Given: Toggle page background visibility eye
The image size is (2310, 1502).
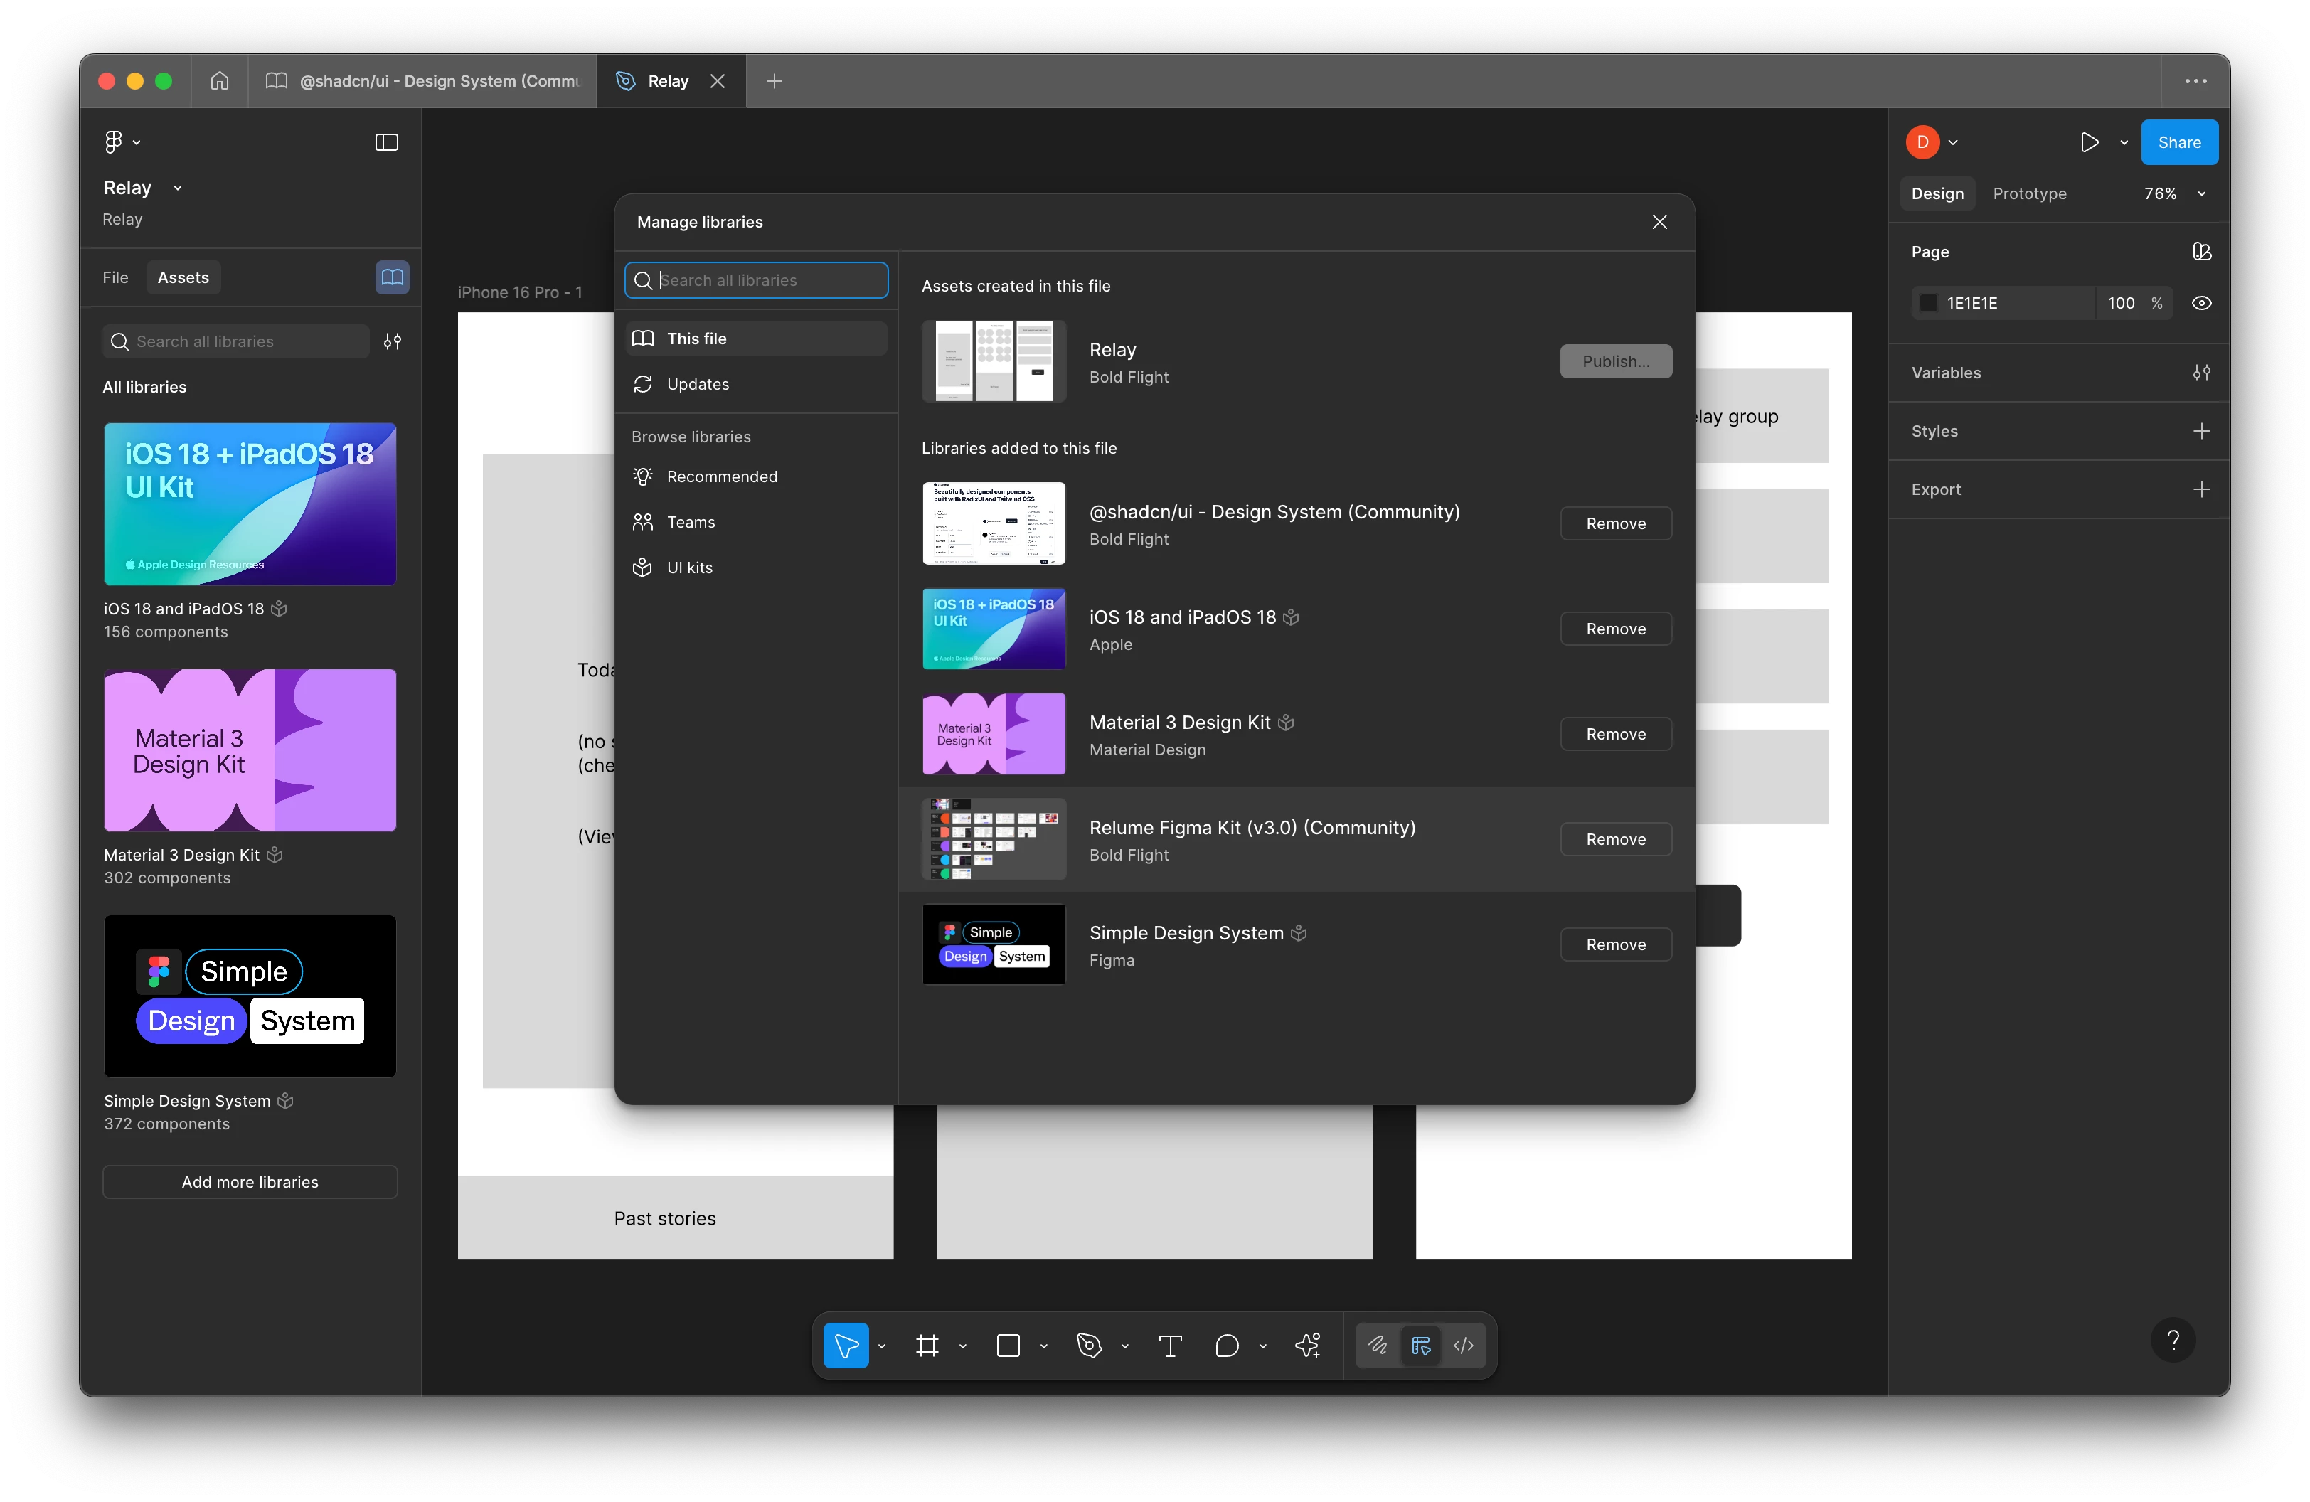Looking at the screenshot, I should (x=2201, y=304).
